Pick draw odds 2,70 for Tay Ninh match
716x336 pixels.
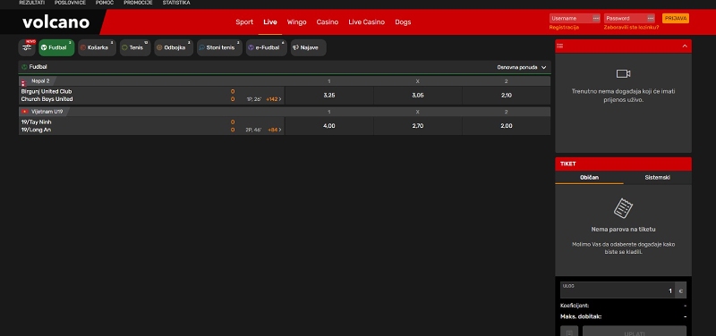tap(418, 126)
